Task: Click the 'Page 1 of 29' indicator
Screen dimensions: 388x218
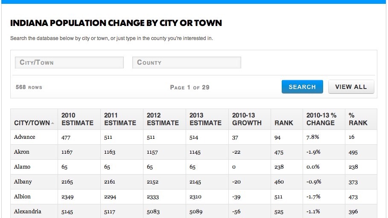Action: point(190,87)
